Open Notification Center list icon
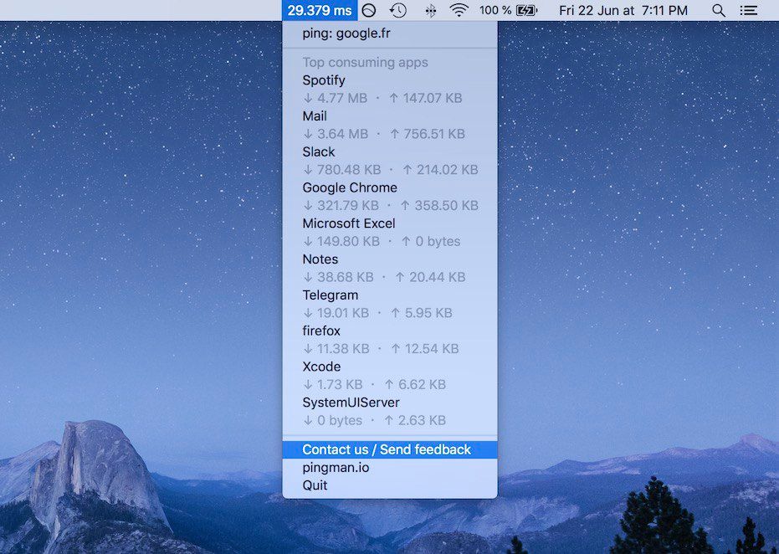Viewport: 779px width, 554px height. point(748,10)
